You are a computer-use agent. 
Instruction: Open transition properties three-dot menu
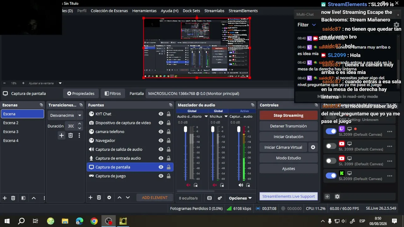79,135
